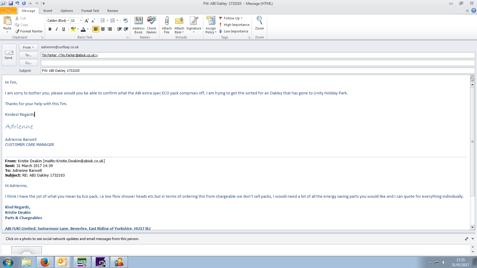477x268 pixels.
Task: Open the Windows Start menu orb
Action: [8, 262]
